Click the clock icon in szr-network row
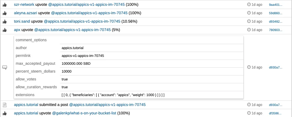 click(249, 4)
